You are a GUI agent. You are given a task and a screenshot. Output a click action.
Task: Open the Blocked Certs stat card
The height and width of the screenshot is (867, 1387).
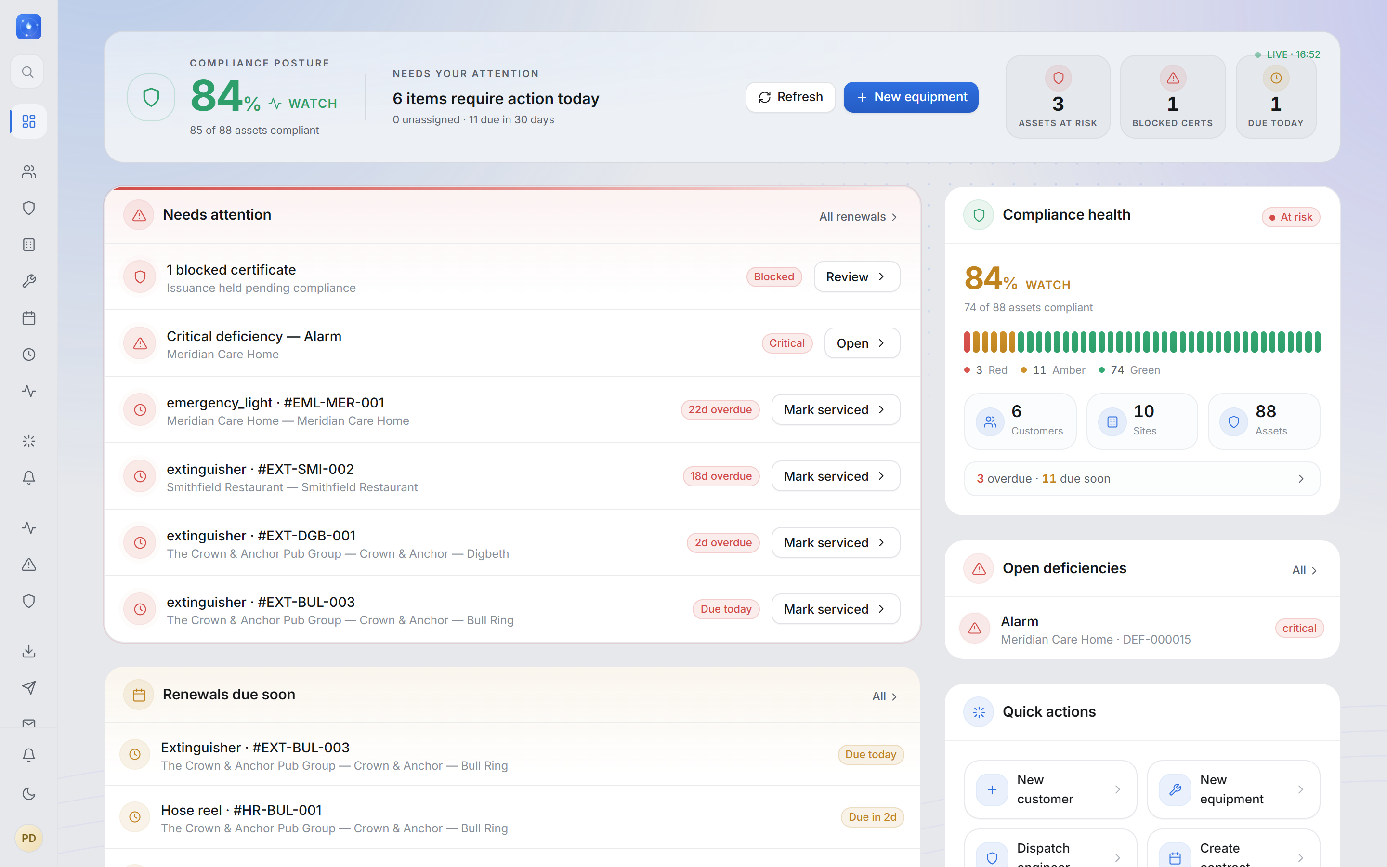[1173, 97]
